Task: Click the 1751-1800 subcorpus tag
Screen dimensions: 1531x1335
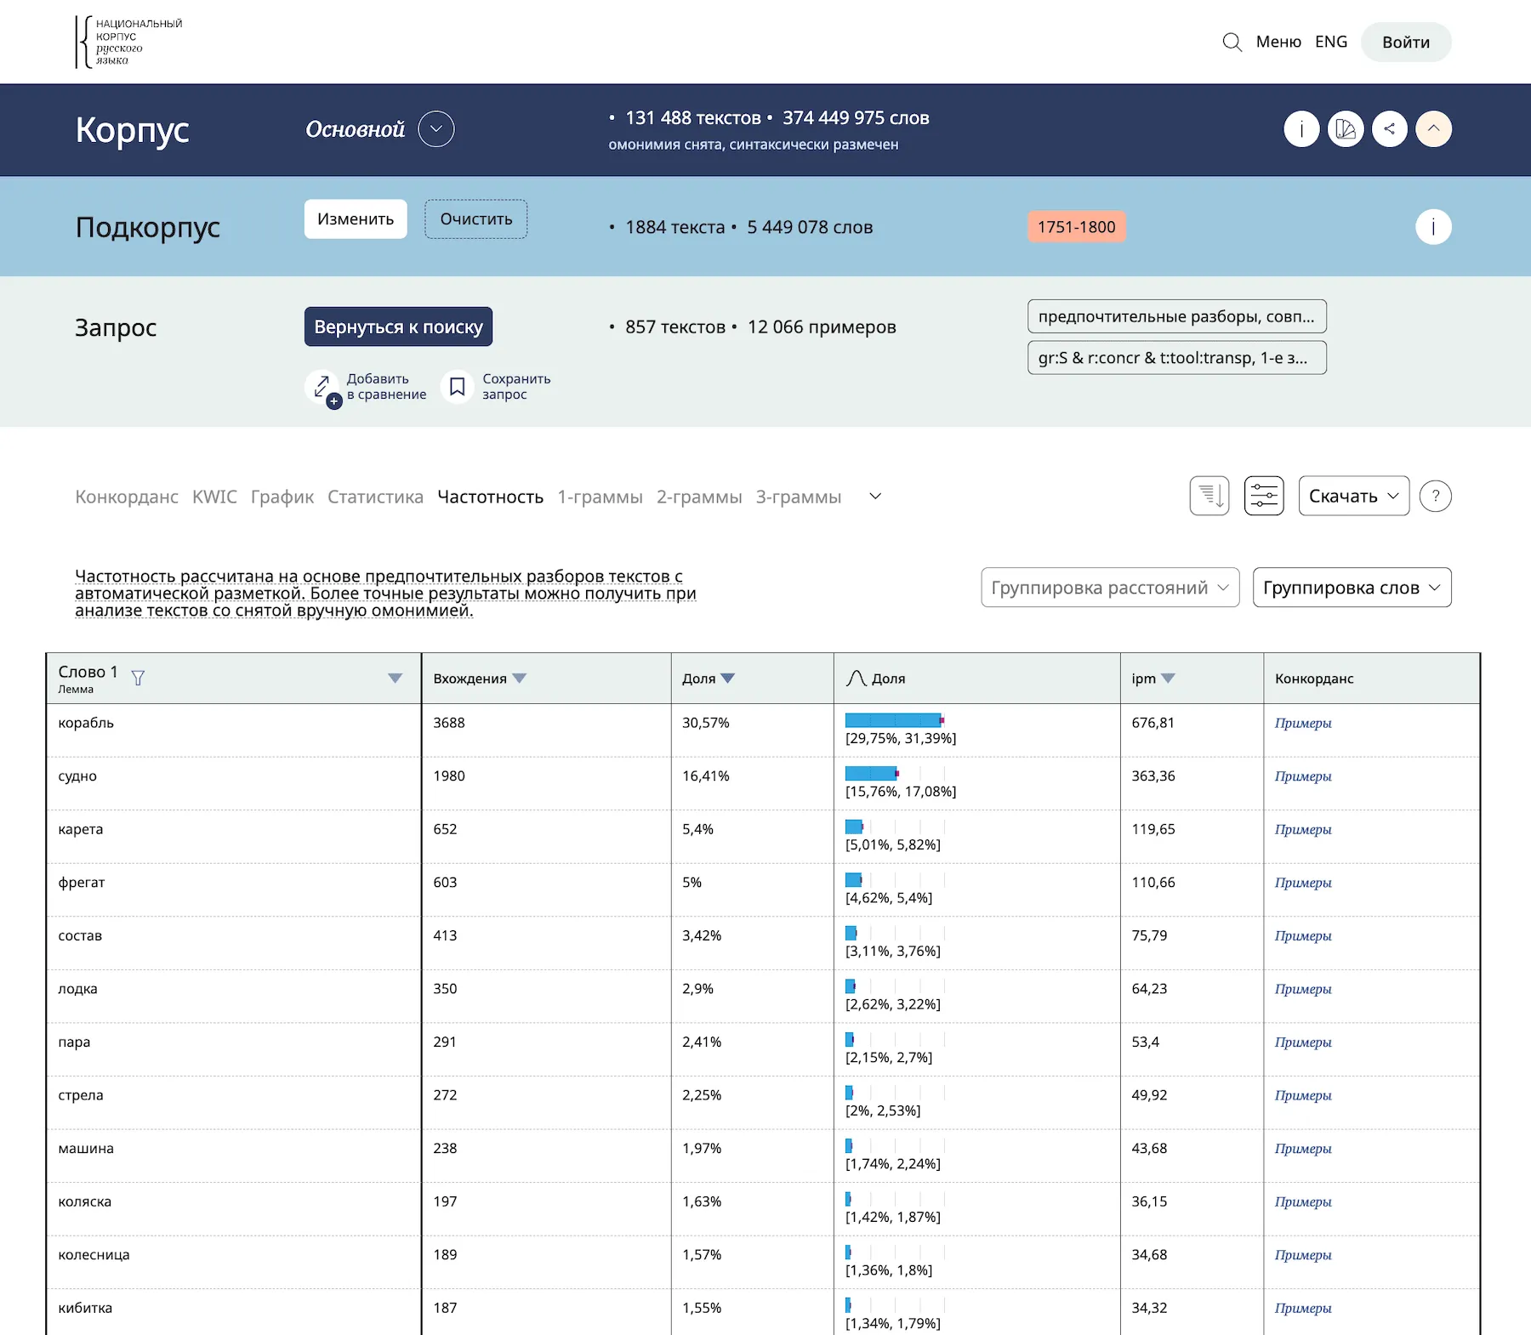Action: coord(1076,227)
